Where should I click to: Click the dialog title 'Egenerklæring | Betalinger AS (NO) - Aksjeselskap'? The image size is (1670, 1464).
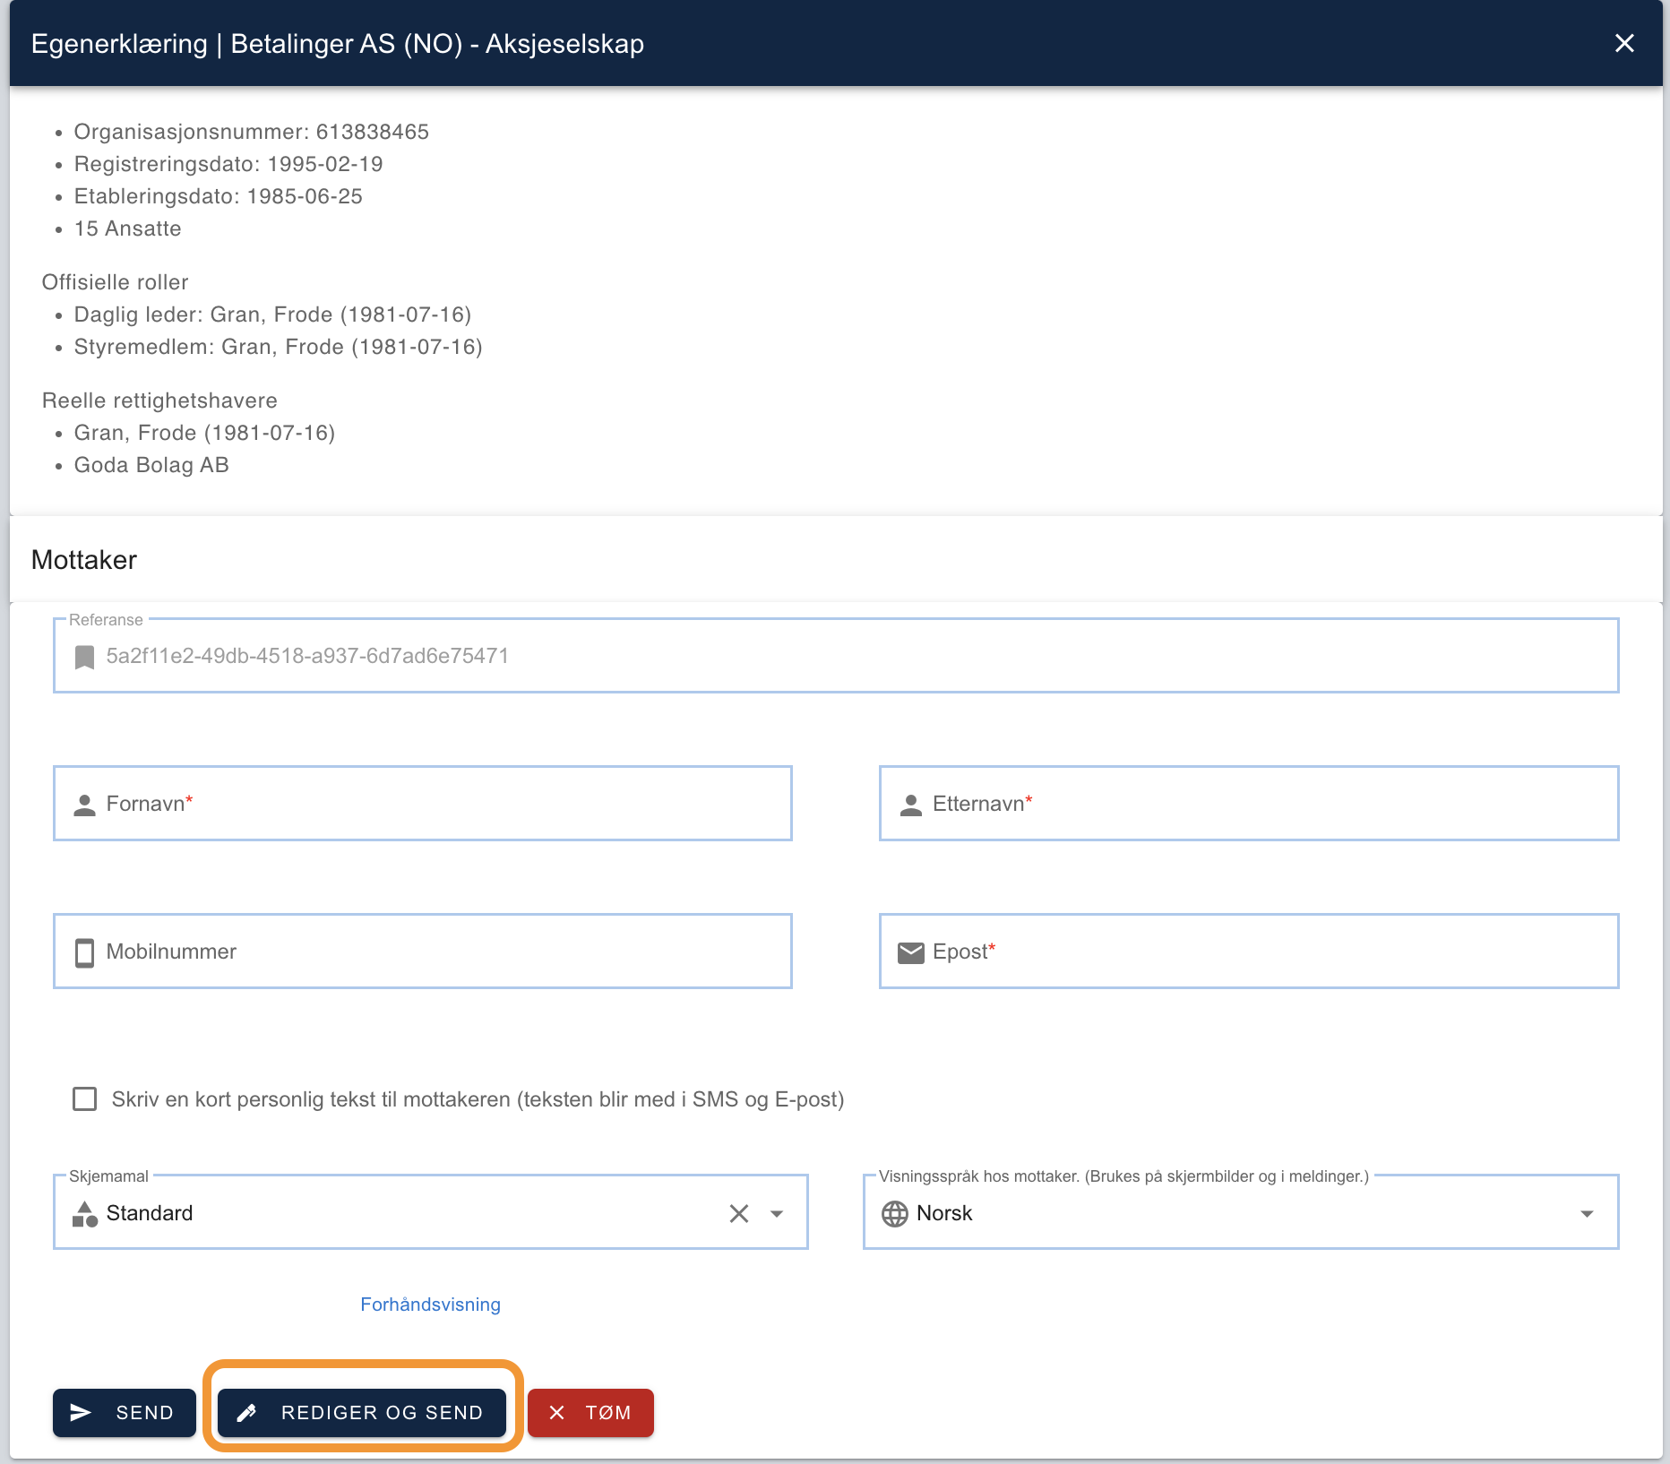coord(338,44)
